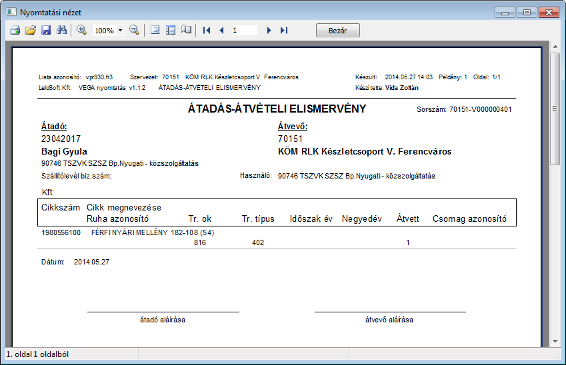Click the page number field
The image size is (566, 365).
(245, 30)
